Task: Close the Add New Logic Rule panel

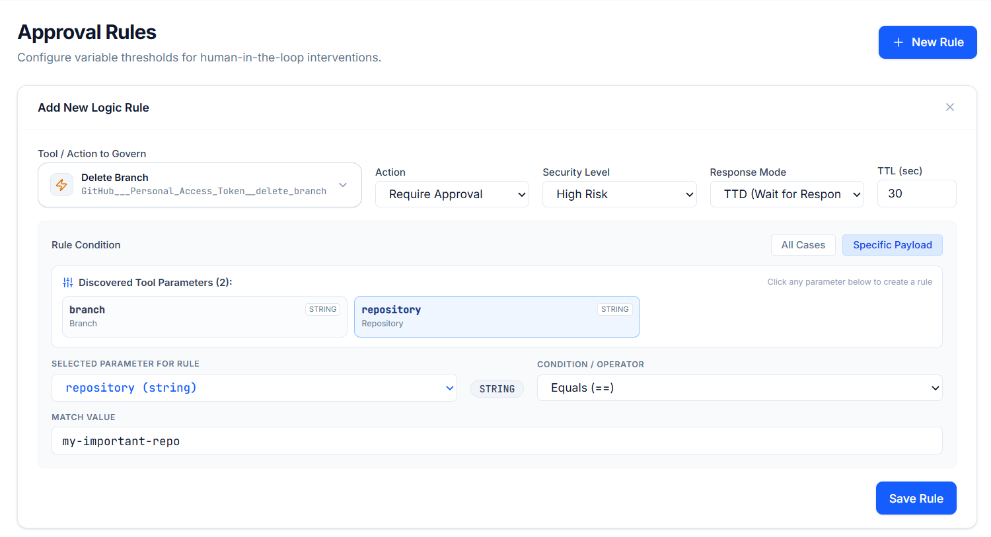Action: (x=950, y=107)
